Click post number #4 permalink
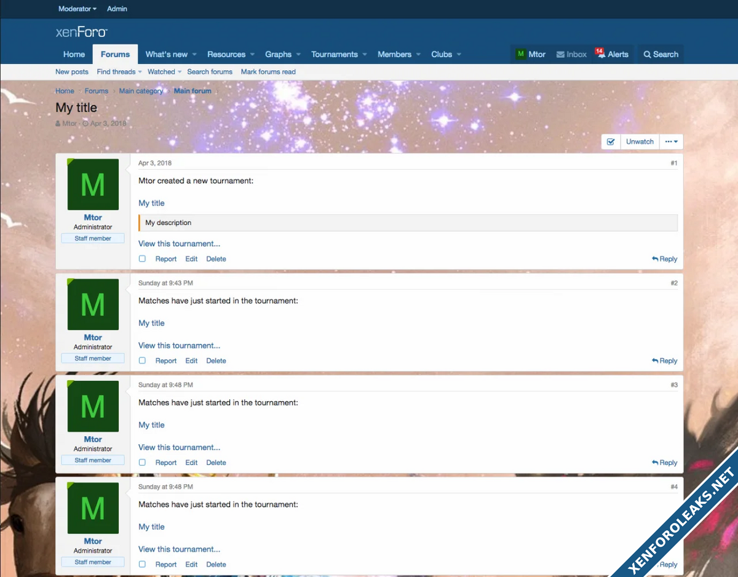This screenshot has width=738, height=577. click(674, 487)
